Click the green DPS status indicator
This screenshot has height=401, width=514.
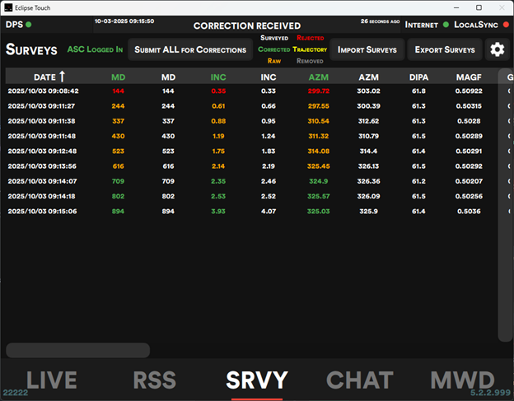tap(28, 25)
